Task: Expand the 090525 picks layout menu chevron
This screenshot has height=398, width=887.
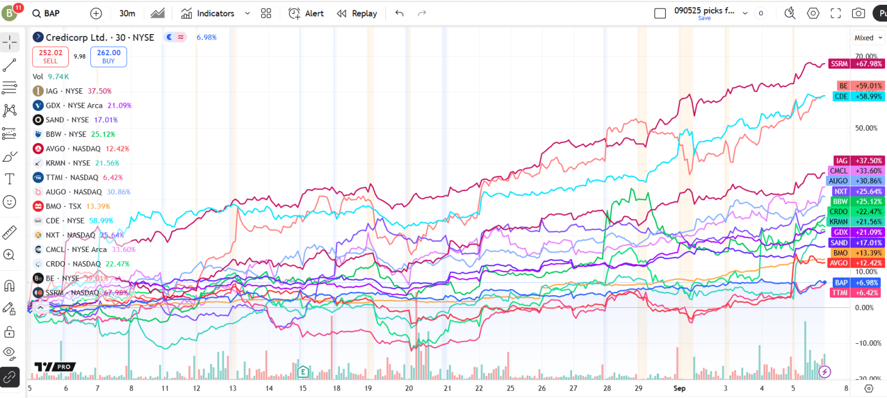Action: (x=744, y=13)
